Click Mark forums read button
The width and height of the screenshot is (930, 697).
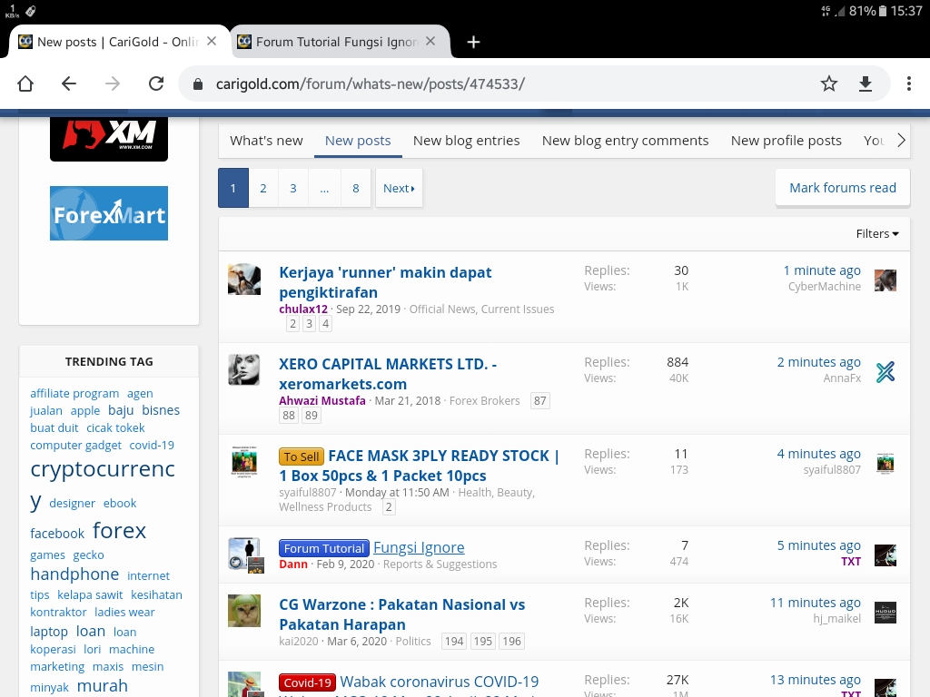point(842,188)
